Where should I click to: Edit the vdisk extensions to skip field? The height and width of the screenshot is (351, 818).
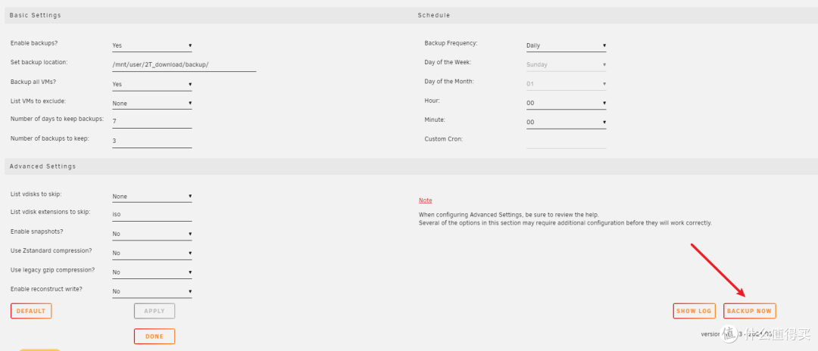click(151, 214)
